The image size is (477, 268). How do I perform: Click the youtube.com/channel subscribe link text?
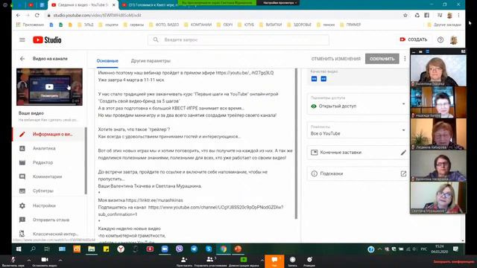tap(215, 207)
